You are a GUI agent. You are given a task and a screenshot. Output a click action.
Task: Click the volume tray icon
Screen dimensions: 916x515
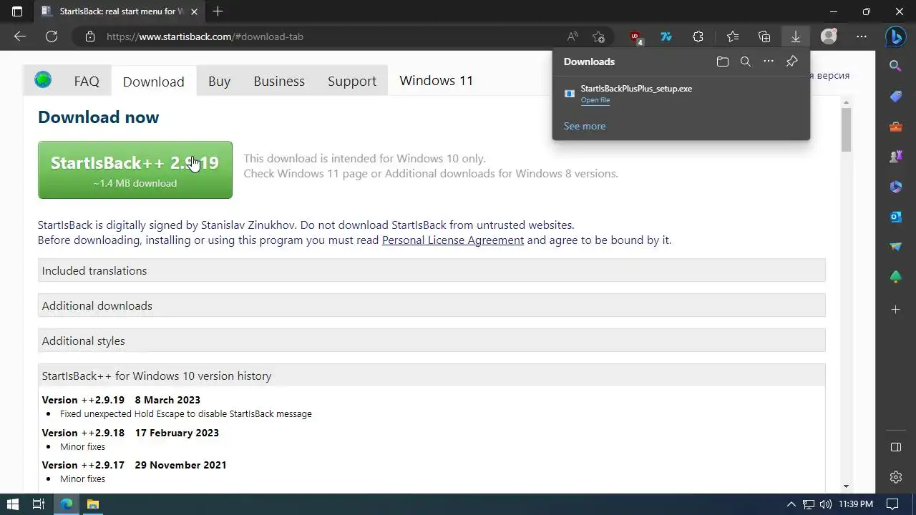[825, 504]
